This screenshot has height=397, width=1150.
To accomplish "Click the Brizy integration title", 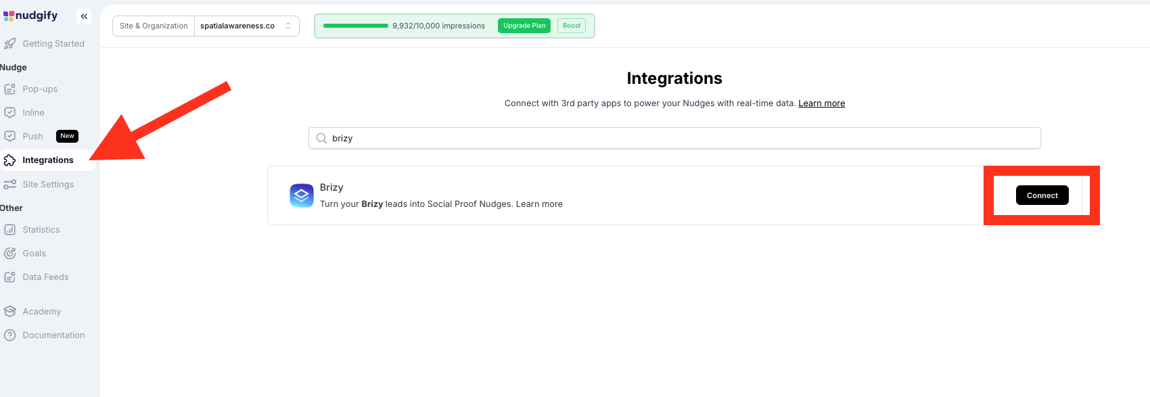I will tap(331, 187).
